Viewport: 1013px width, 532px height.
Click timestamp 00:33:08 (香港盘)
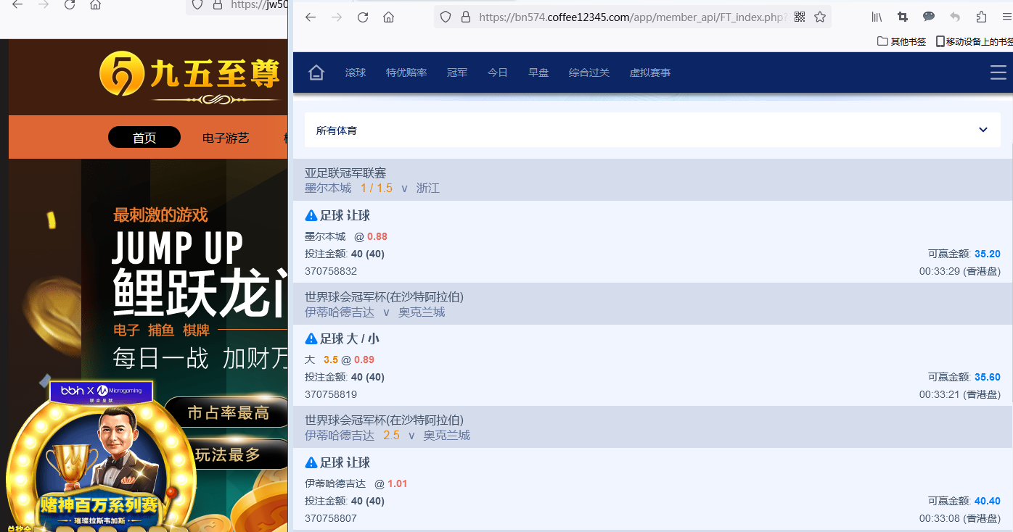click(960, 518)
